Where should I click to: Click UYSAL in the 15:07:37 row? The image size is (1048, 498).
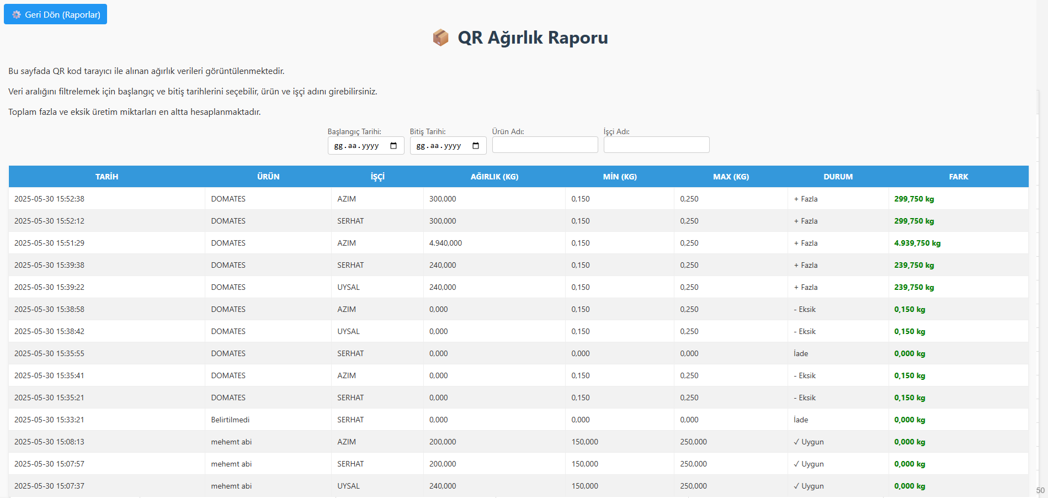(348, 486)
